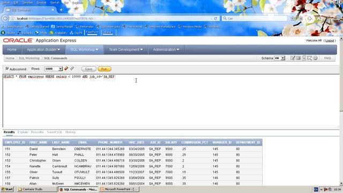This screenshot has height=193, width=343.
Task: Open the Free Hotmail bookmark
Action: (x=132, y=26)
